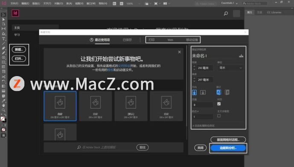Viewport: 294px width, 167px height.
Task: Select the Hand tool
Action: pos(3,105)
